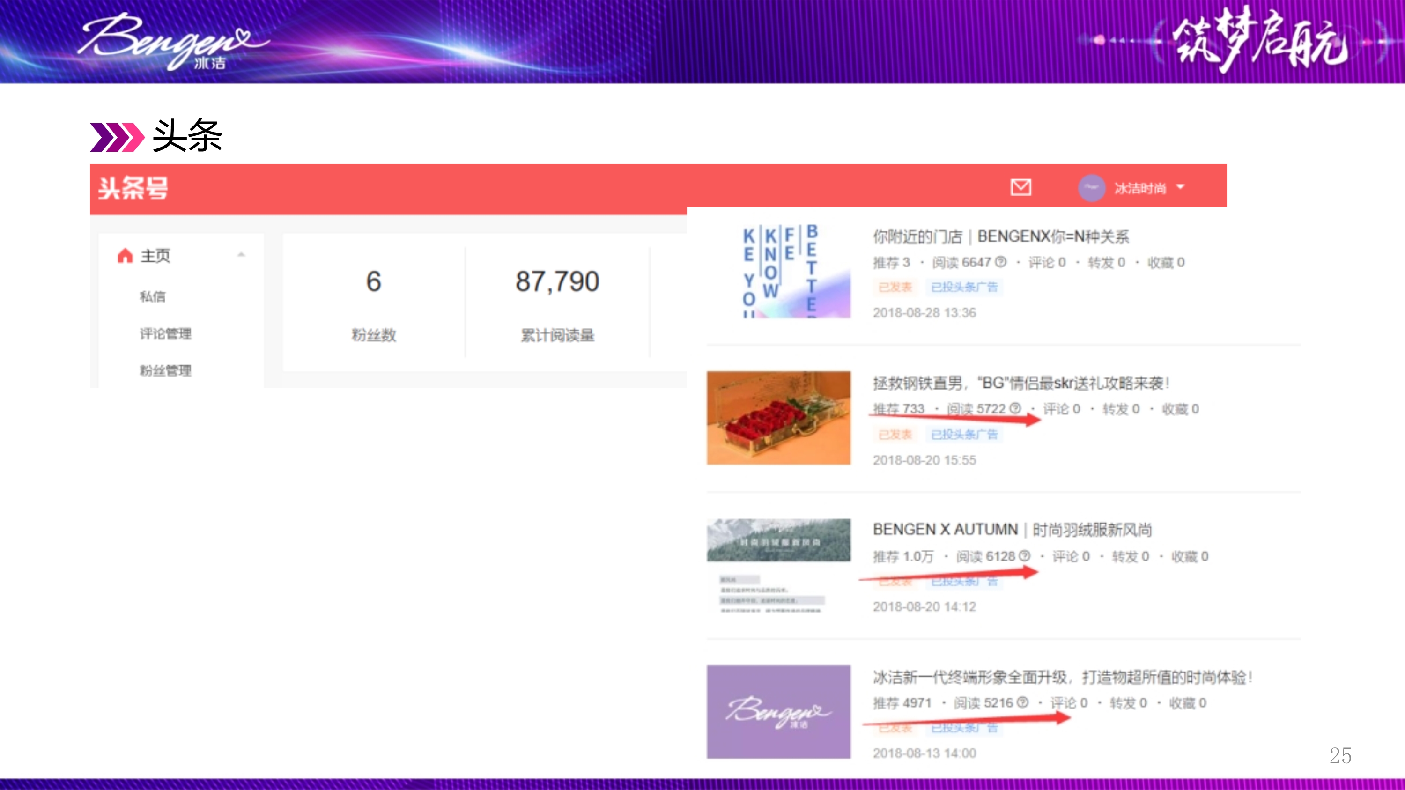Viewport: 1405px width, 790px height.
Task: Click help icon next to 阅读 6647
Action: tap(1000, 262)
